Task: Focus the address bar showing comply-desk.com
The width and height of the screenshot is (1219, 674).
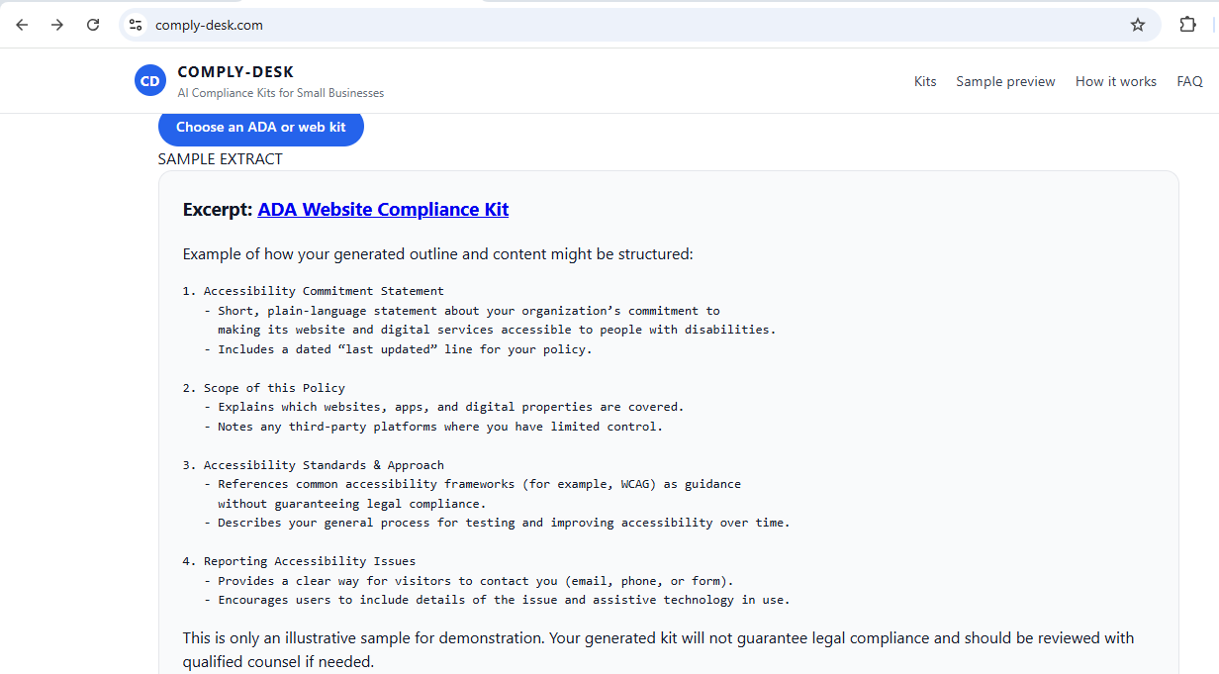Action: pyautogui.click(x=639, y=25)
